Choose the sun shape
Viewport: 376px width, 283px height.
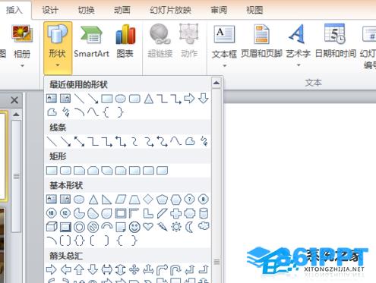176,227
